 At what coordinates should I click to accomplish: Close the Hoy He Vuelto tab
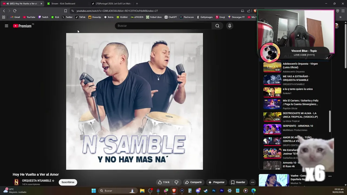(41, 4)
